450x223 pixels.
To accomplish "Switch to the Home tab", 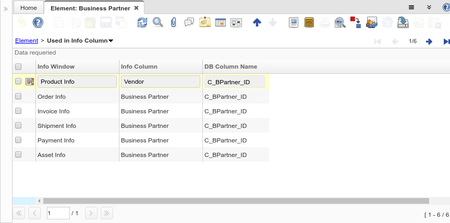I will [28, 8].
